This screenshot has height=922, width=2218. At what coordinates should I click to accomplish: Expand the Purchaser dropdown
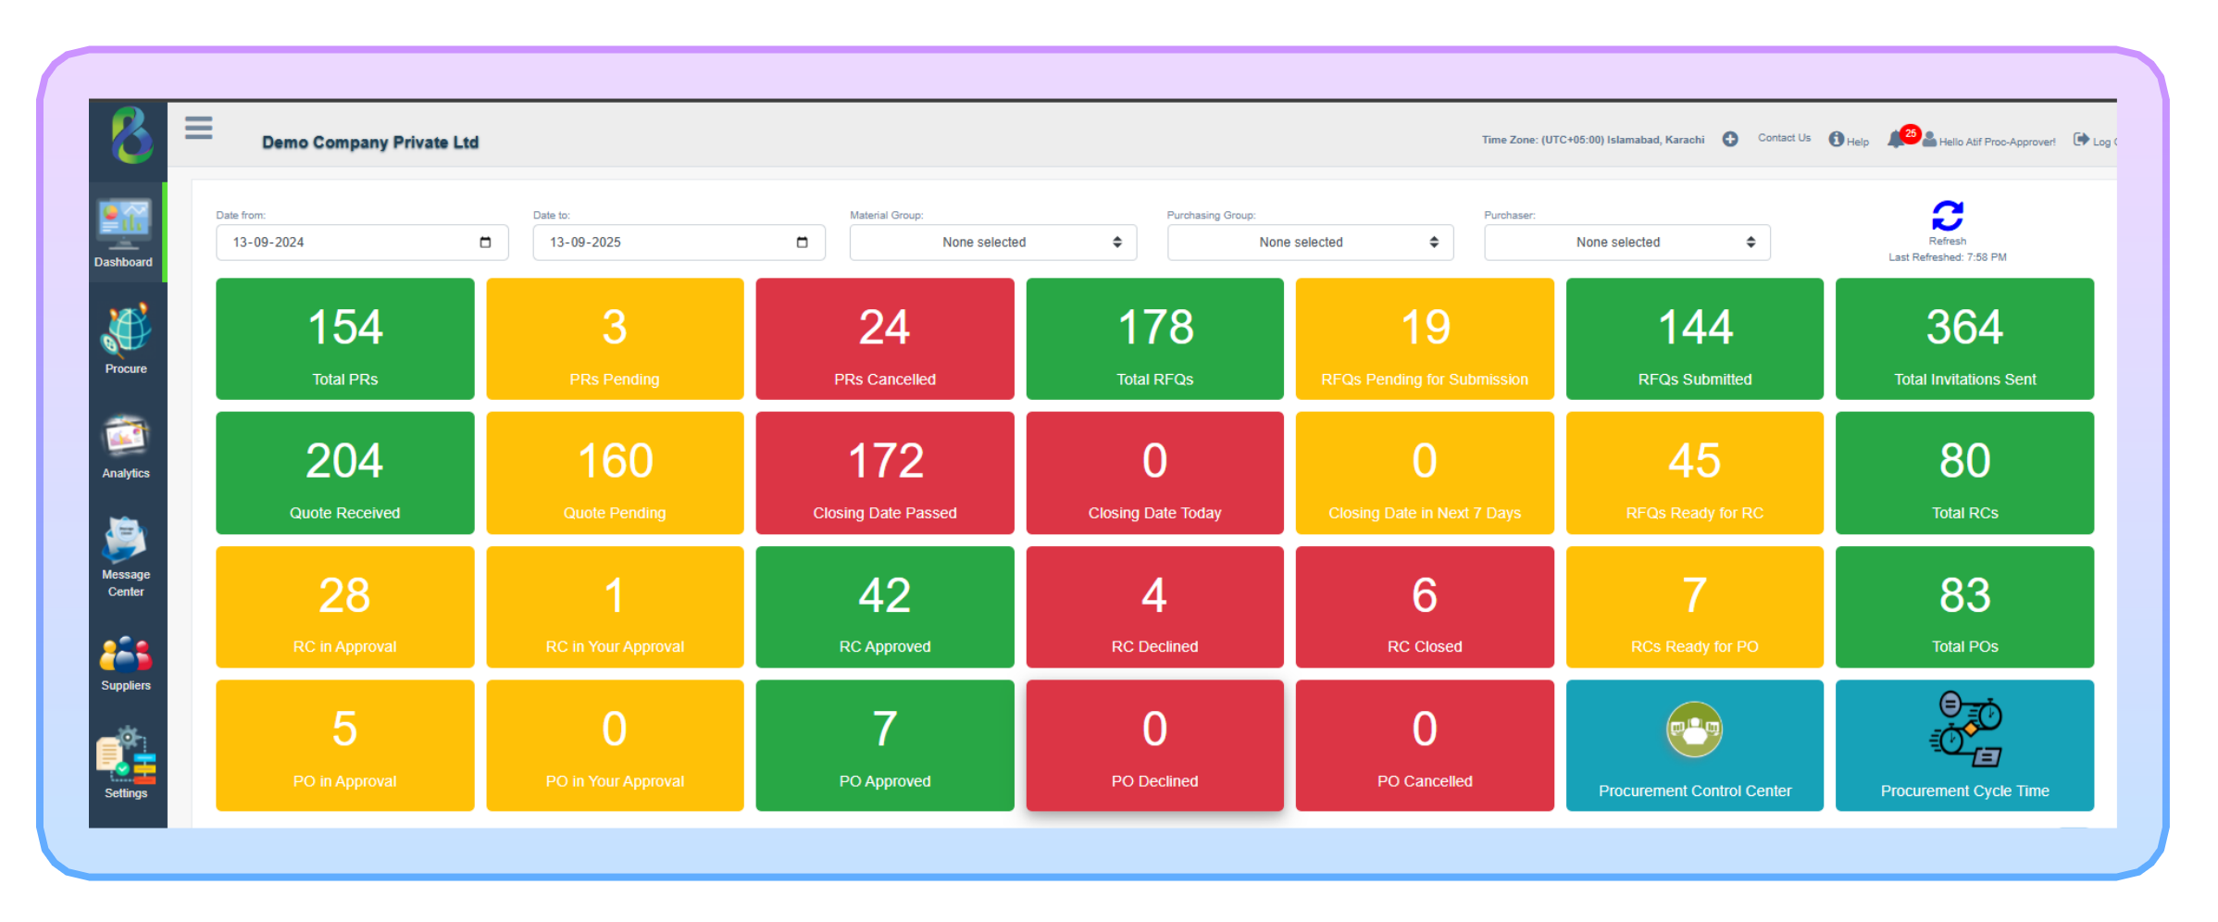point(1626,243)
